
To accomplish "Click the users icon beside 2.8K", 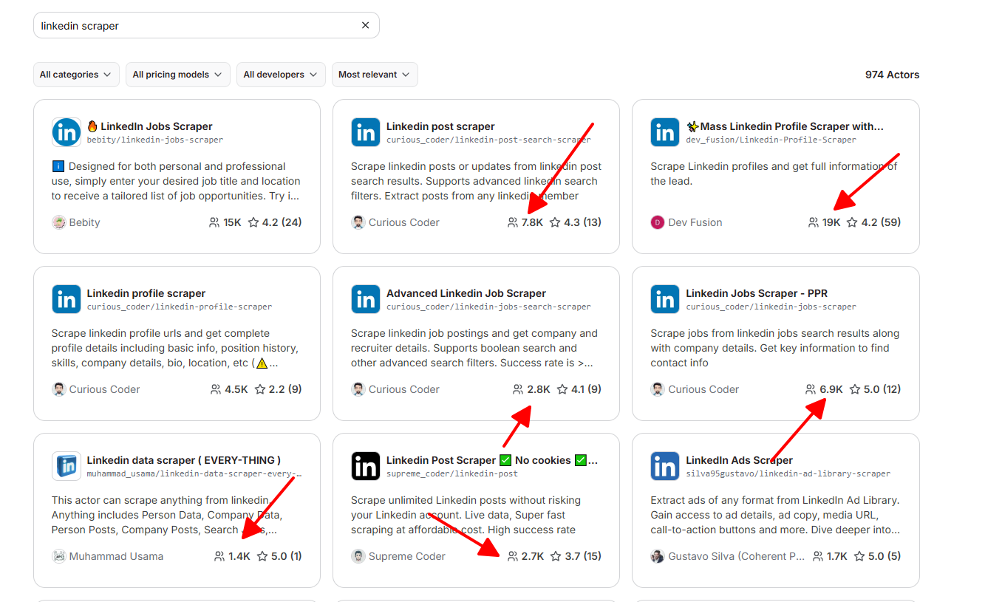I will pos(518,389).
